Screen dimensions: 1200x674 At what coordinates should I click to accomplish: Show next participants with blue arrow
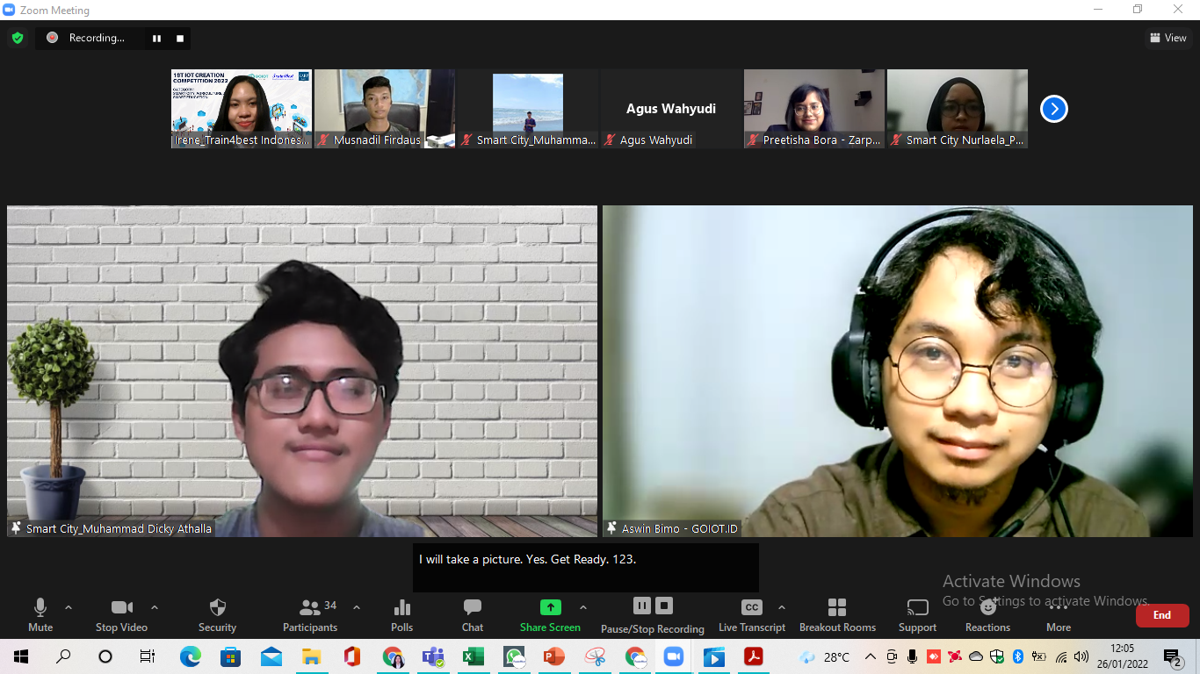[1054, 109]
